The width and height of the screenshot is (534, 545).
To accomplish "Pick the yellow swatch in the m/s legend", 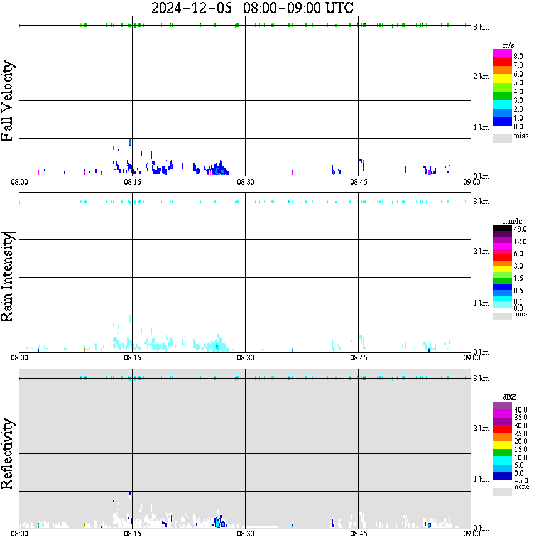I will pos(502,79).
